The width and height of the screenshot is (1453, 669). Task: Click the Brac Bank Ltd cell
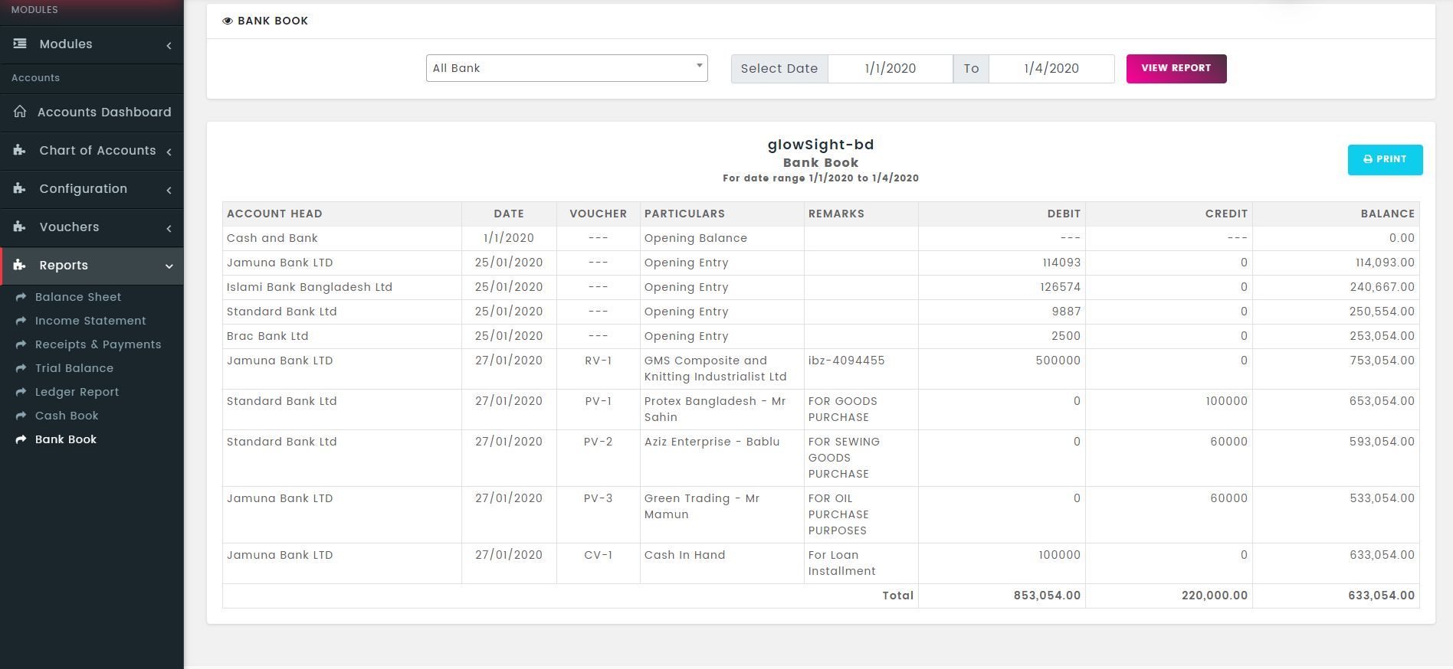point(342,336)
